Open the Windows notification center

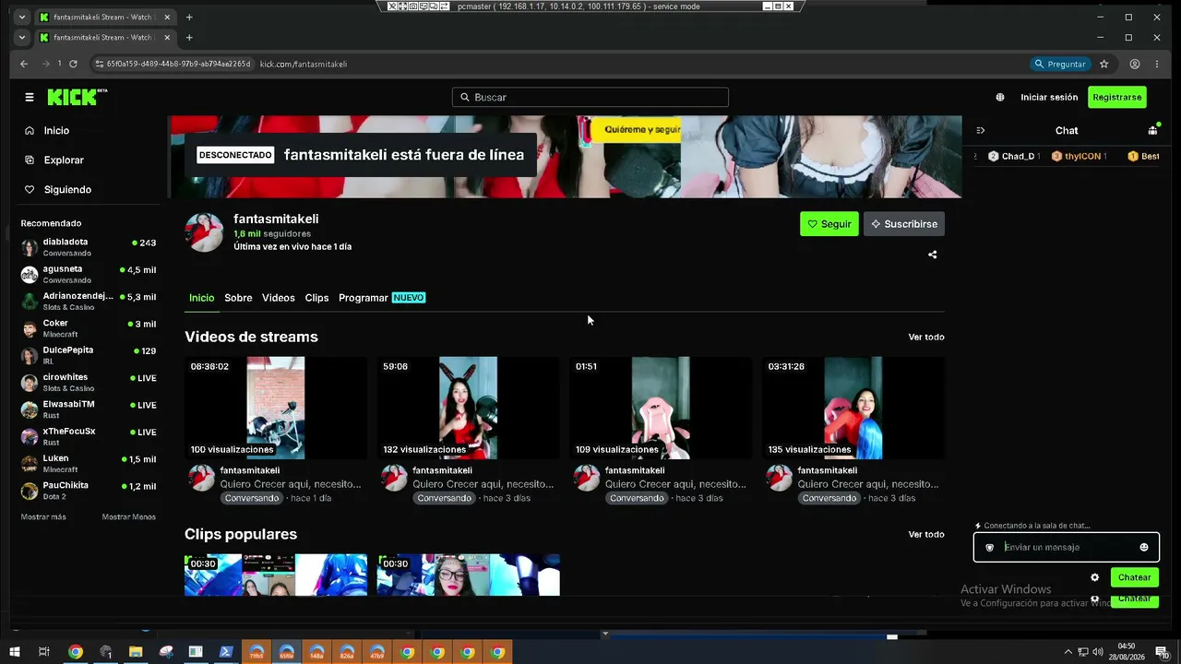coord(1163,652)
